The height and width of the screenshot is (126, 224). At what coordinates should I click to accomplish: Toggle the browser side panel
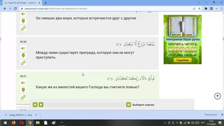[x=211, y=8]
